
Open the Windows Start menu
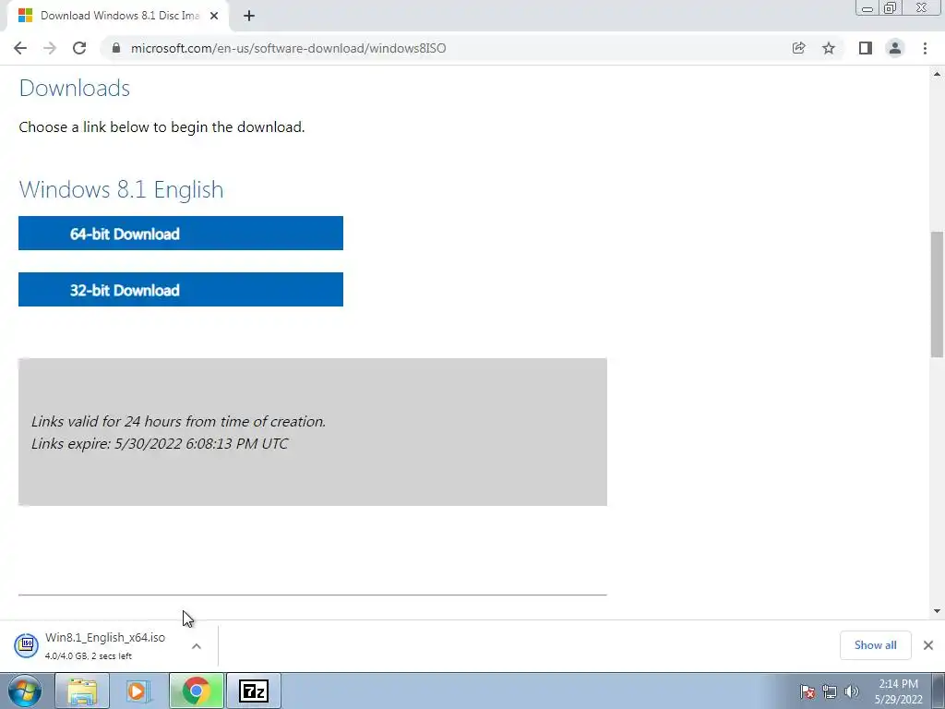pos(25,691)
